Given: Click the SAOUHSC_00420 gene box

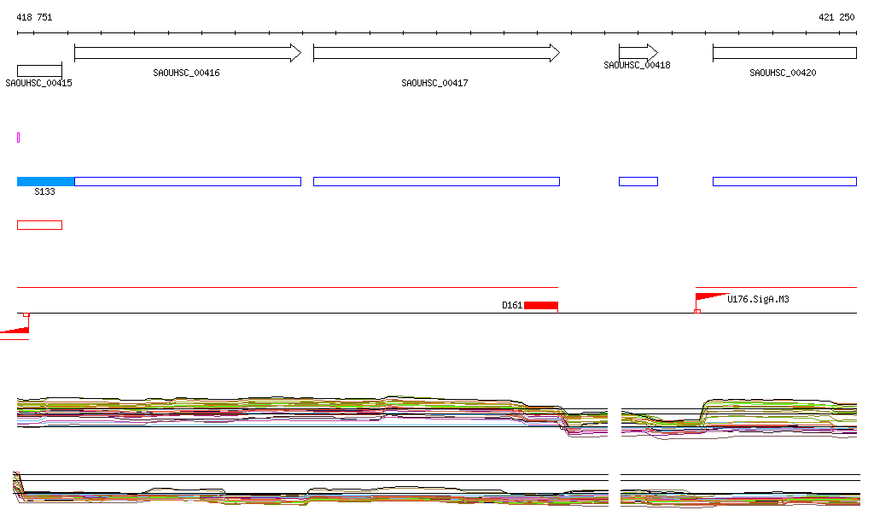Looking at the screenshot, I should (x=785, y=54).
